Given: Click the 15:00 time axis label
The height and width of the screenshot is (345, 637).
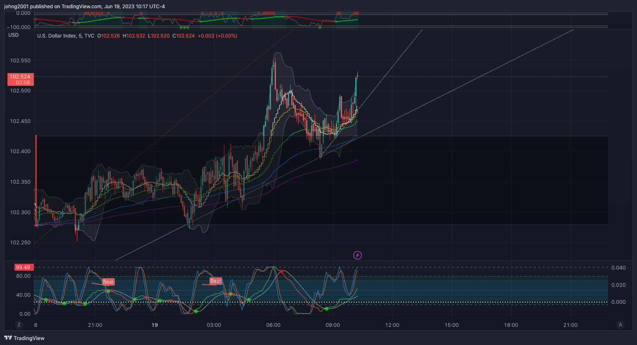Looking at the screenshot, I should tap(452, 325).
